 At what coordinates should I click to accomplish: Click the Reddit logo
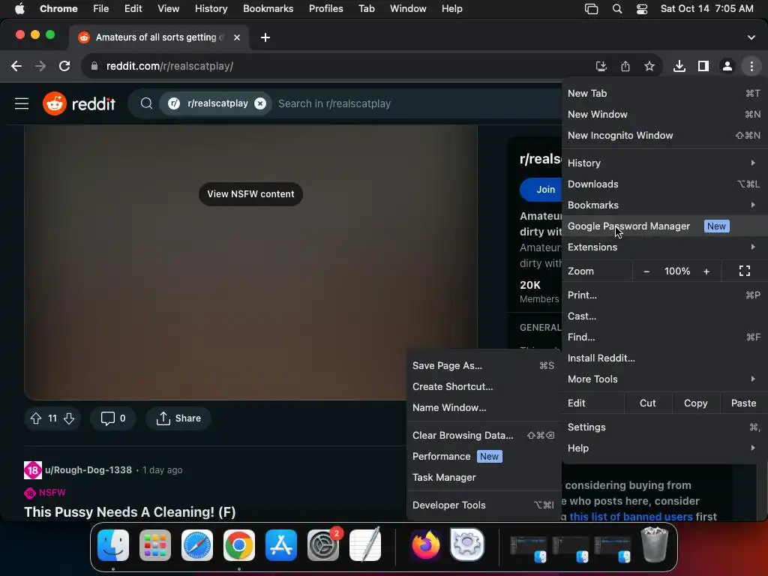coord(79,103)
